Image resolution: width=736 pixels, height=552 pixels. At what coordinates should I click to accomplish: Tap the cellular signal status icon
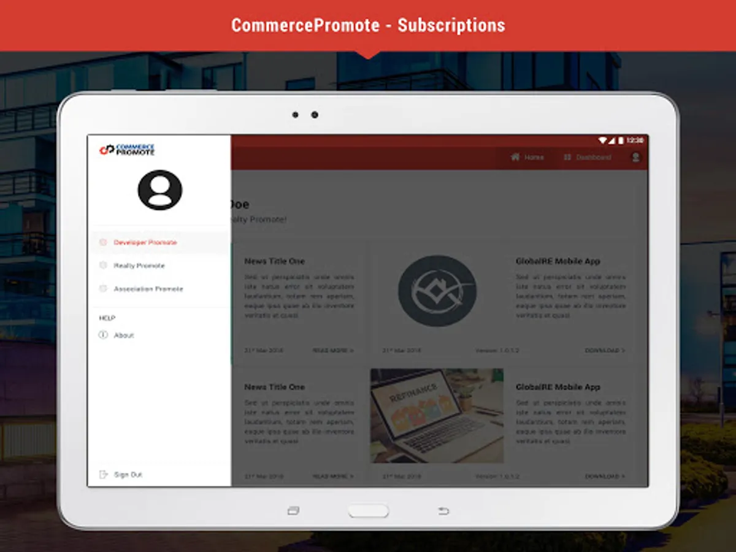click(x=611, y=140)
